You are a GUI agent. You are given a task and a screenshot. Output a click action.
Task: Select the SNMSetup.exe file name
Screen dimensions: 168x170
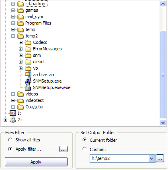click(x=47, y=81)
